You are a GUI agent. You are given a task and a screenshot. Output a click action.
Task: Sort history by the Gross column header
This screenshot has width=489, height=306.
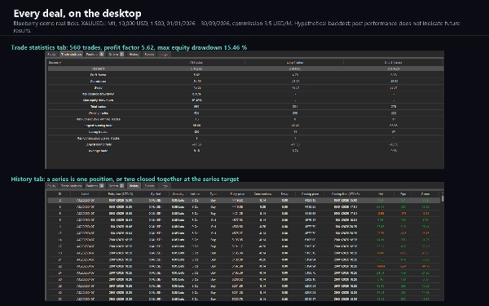(x=425, y=194)
